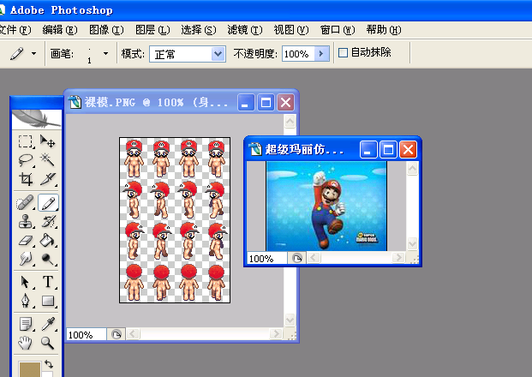This screenshot has width=532, height=377.
Task: Open the 图层 menu
Action: coord(152,30)
